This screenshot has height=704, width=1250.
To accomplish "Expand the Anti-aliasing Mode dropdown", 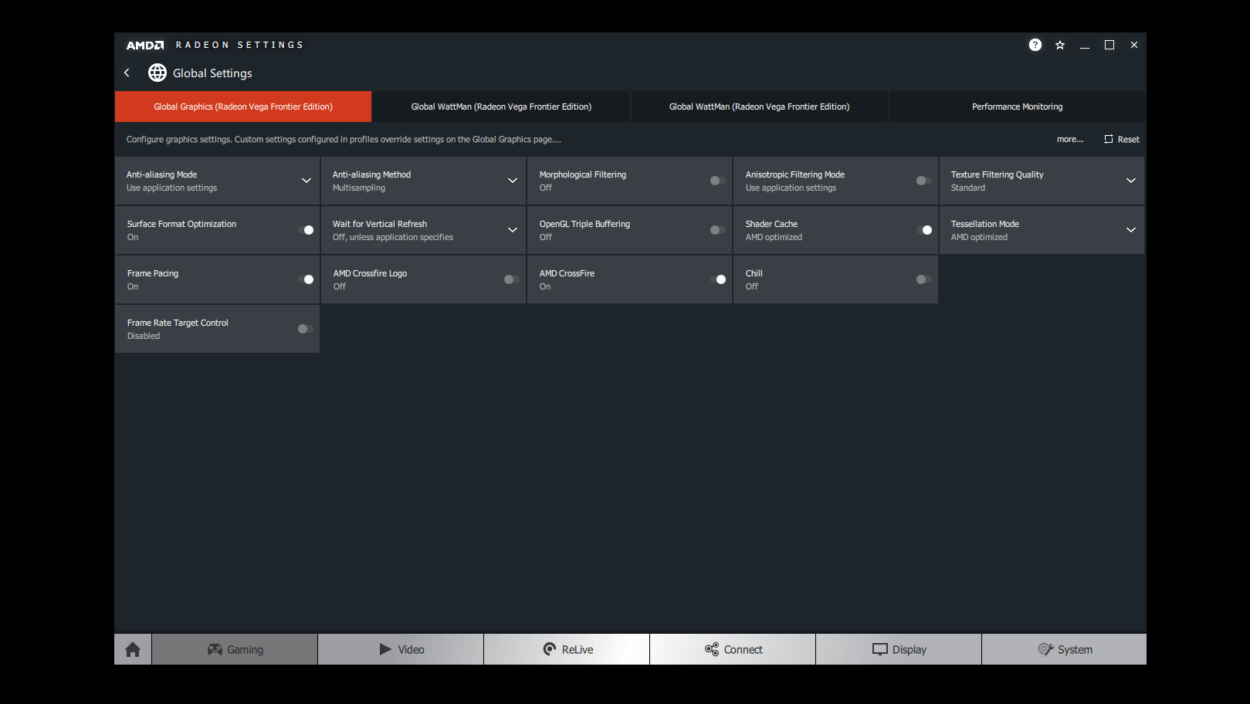I will [x=307, y=181].
